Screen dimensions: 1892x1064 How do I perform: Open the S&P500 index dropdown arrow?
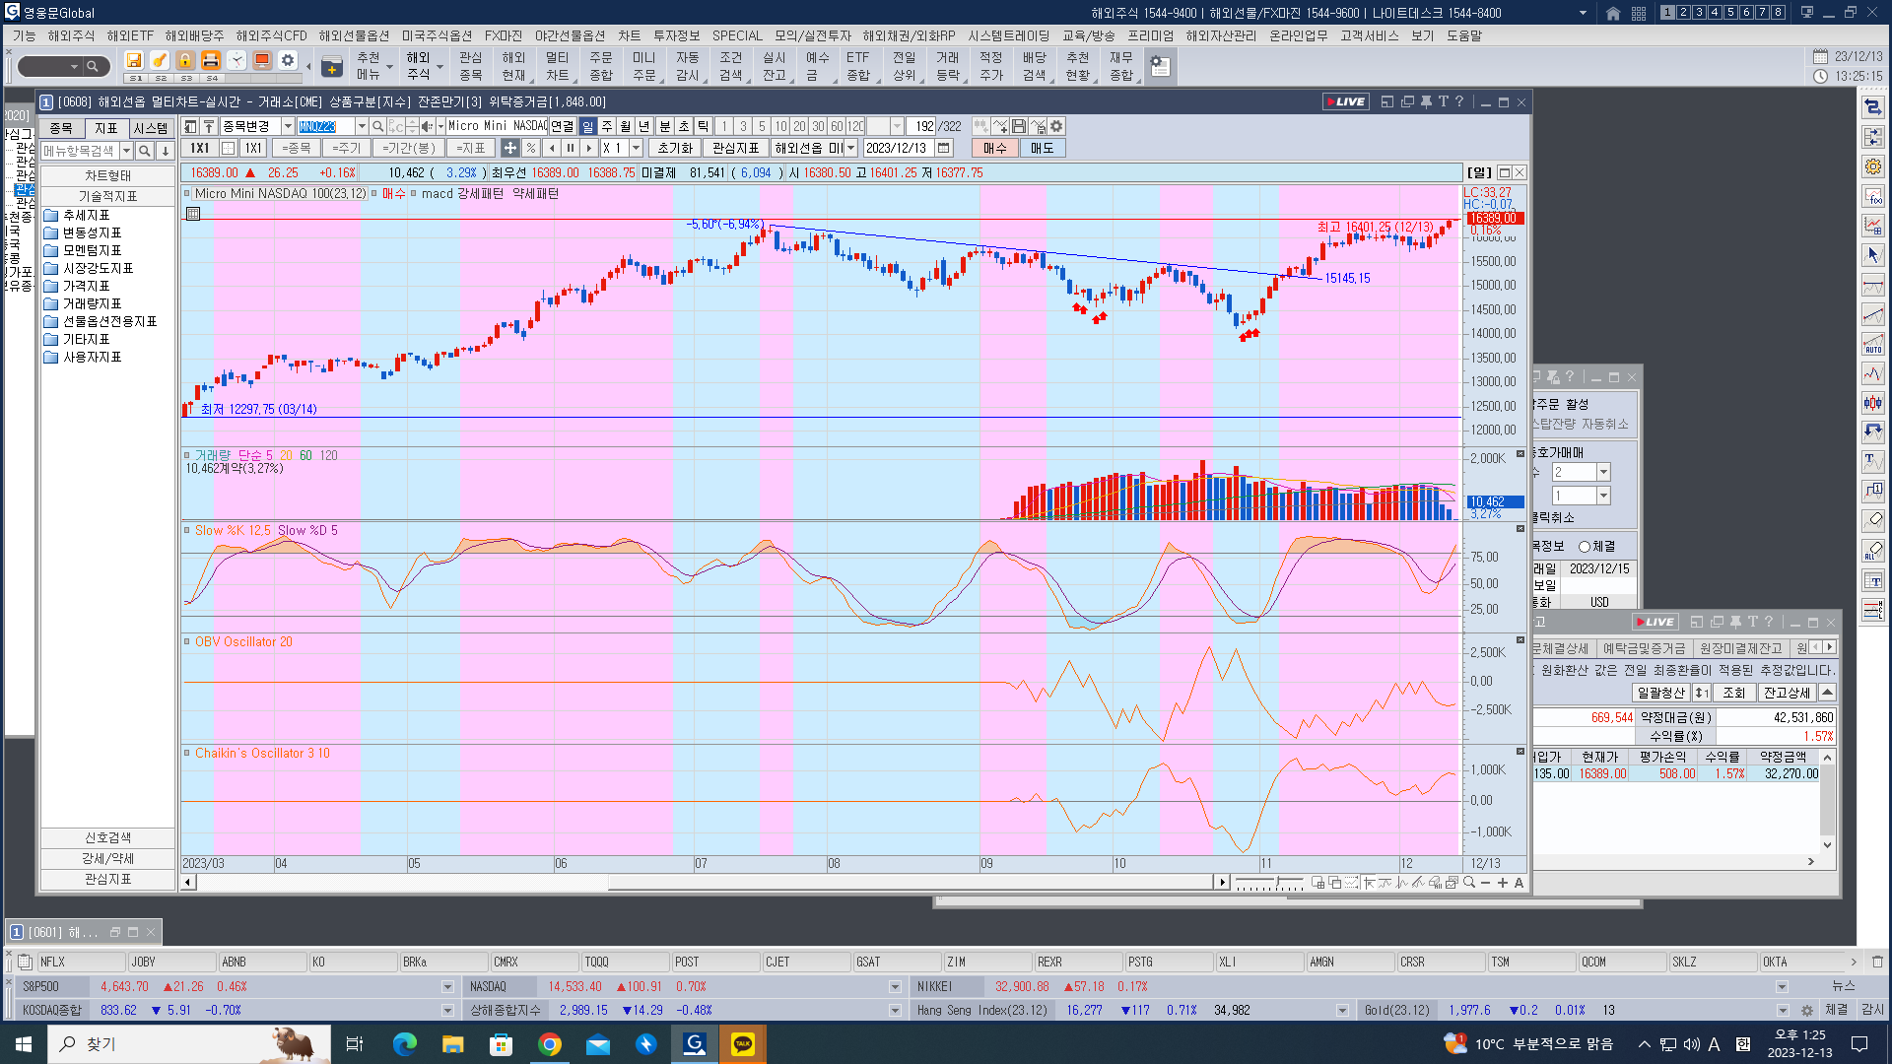click(x=447, y=986)
